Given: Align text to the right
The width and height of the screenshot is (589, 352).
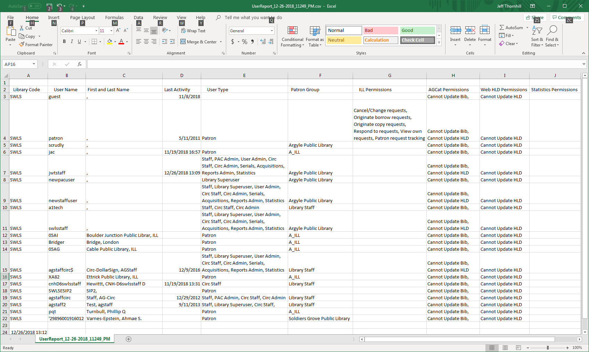Looking at the screenshot, I should pyautogui.click(x=154, y=42).
